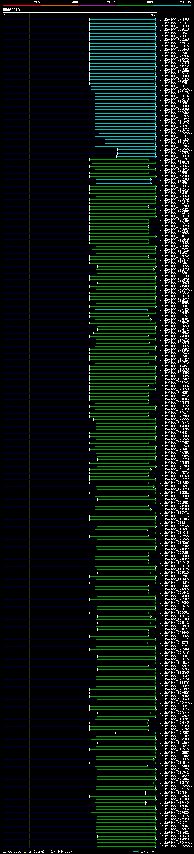194x854 pixels.
Task: Click the green ~80% identity legend segment
Action: coord(135,5)
